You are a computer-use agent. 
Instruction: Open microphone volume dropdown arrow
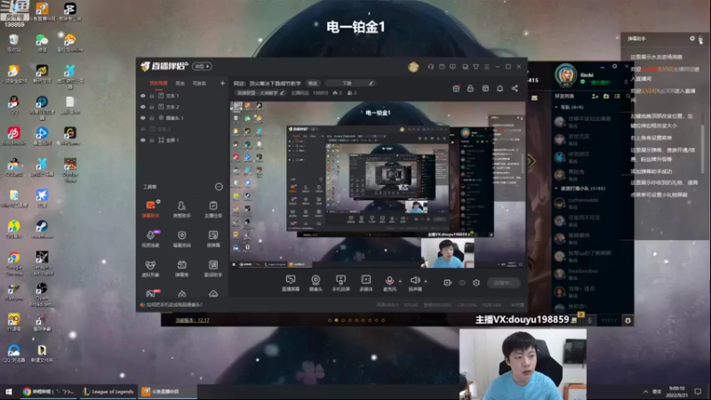pyautogui.click(x=399, y=282)
